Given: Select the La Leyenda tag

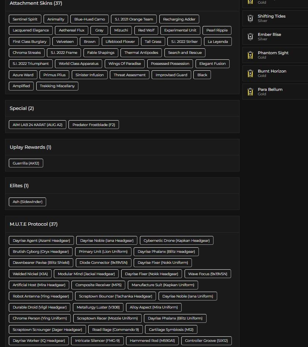Looking at the screenshot, I should pos(218,42).
